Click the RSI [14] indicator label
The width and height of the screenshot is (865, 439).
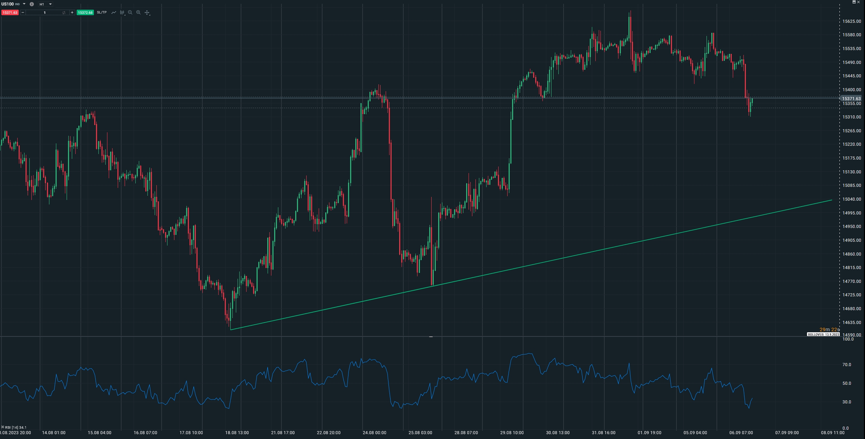point(16,428)
